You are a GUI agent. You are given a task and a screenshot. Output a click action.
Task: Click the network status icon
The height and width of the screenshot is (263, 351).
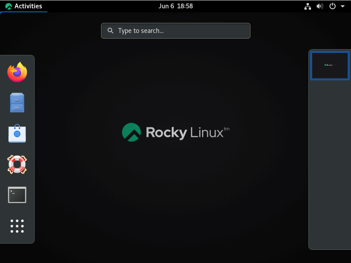[x=308, y=6]
